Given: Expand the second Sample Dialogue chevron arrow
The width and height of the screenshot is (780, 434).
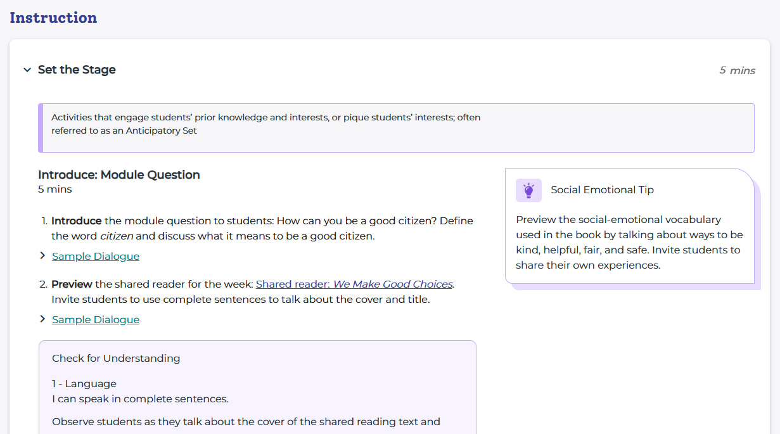Looking at the screenshot, I should (42, 319).
